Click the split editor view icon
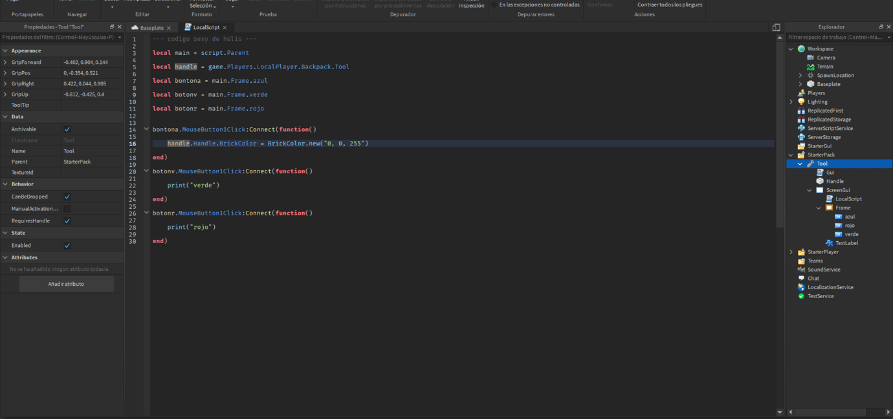The image size is (893, 419). tap(776, 27)
